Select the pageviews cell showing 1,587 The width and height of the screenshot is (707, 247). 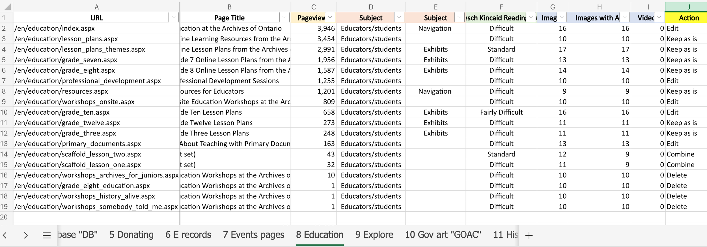[313, 70]
